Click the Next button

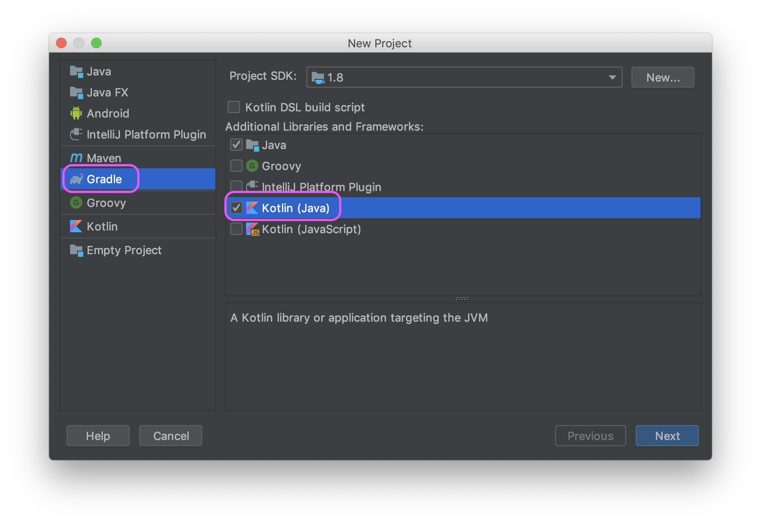click(x=667, y=436)
